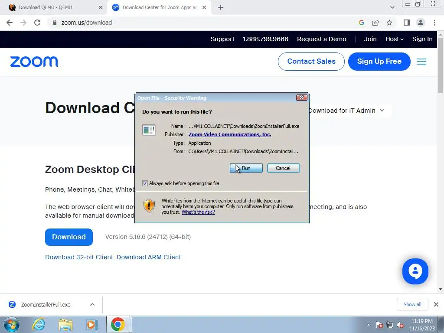
Task: Open the What's the risk link
Action: click(198, 212)
